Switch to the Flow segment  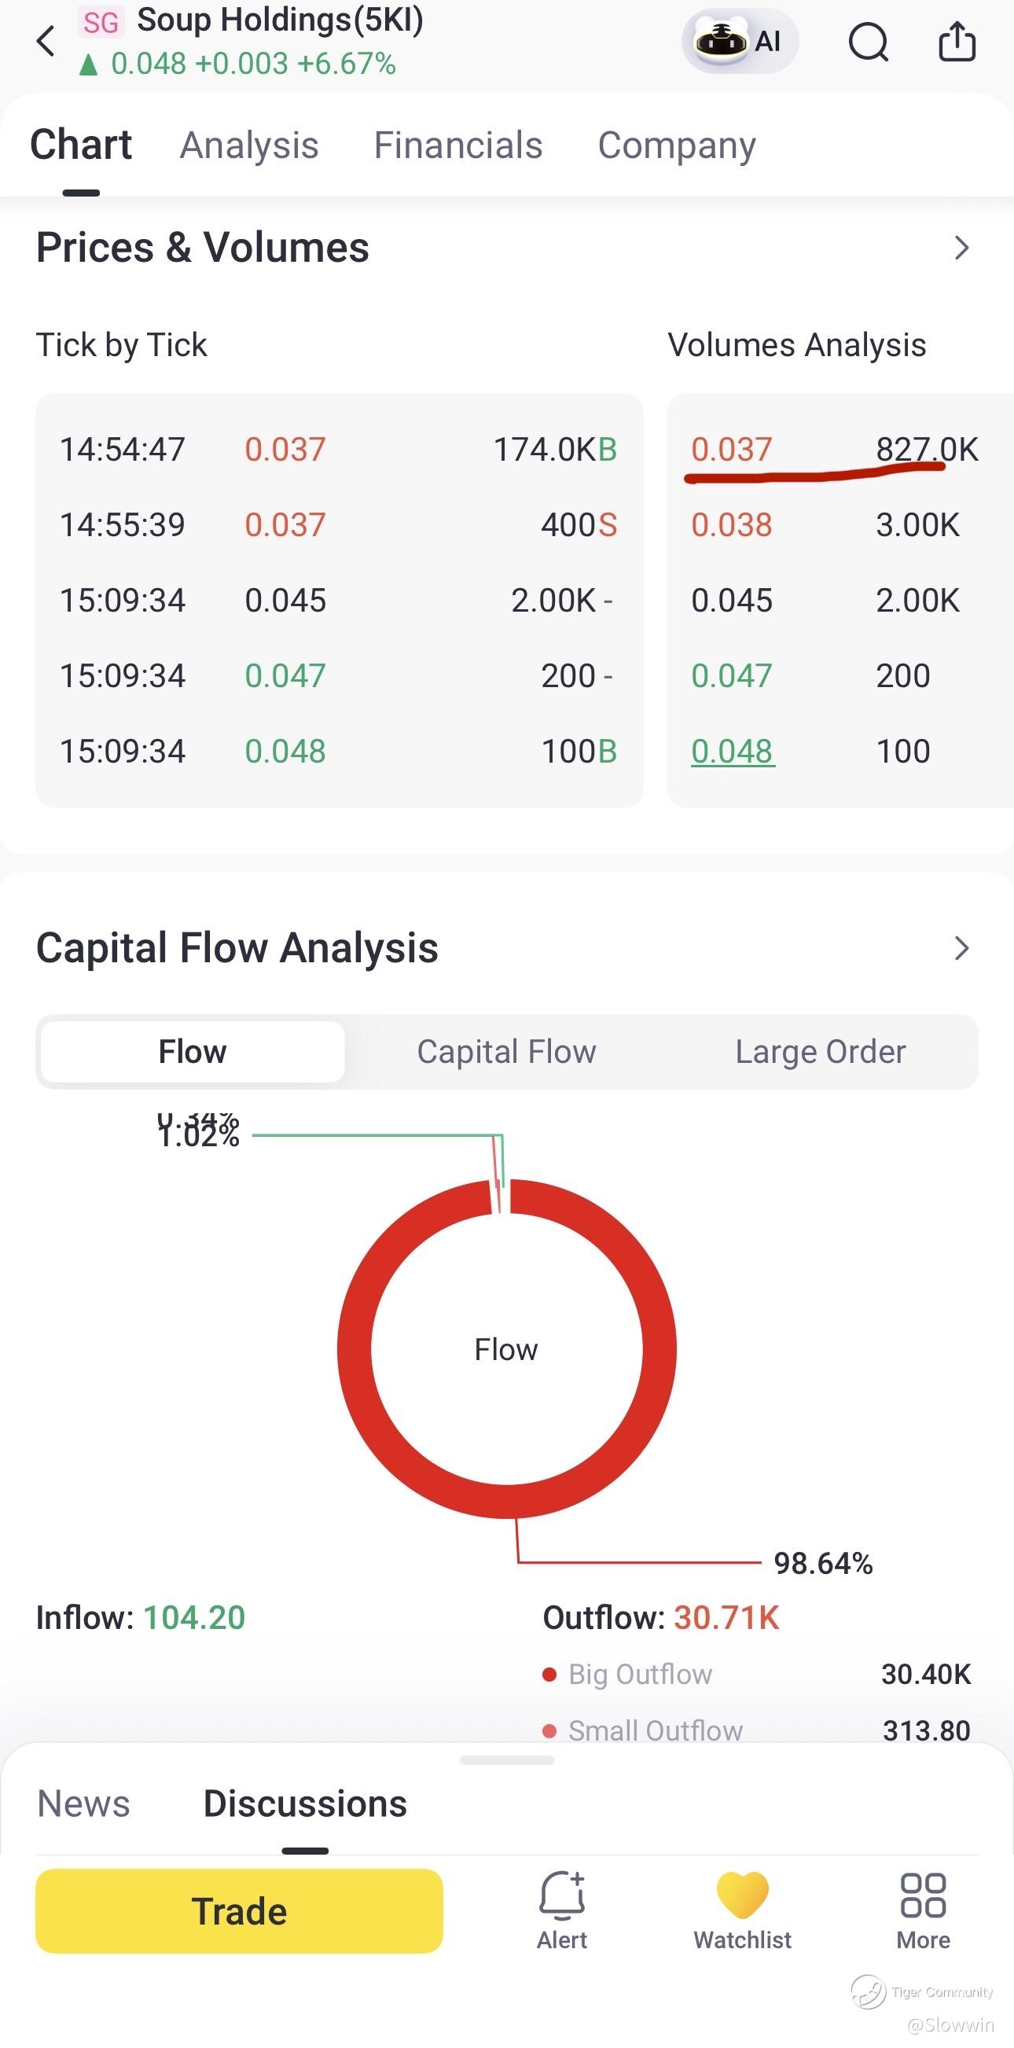(193, 1052)
